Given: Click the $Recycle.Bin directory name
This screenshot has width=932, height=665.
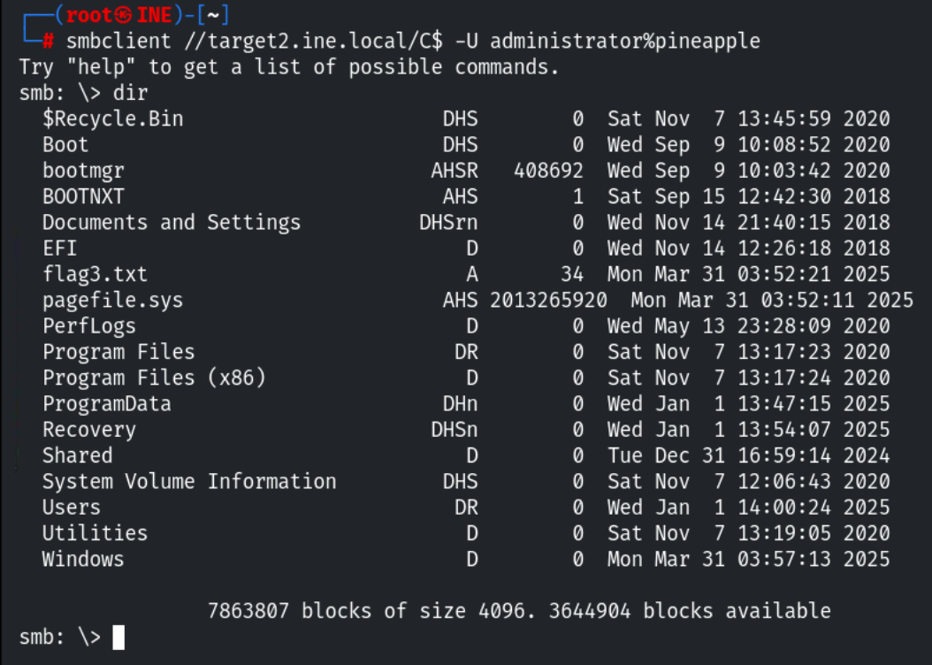Looking at the screenshot, I should pyautogui.click(x=112, y=118).
